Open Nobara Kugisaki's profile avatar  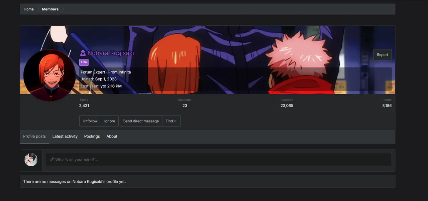[49, 75]
